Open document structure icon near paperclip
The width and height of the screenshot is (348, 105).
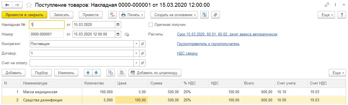pos(205,15)
